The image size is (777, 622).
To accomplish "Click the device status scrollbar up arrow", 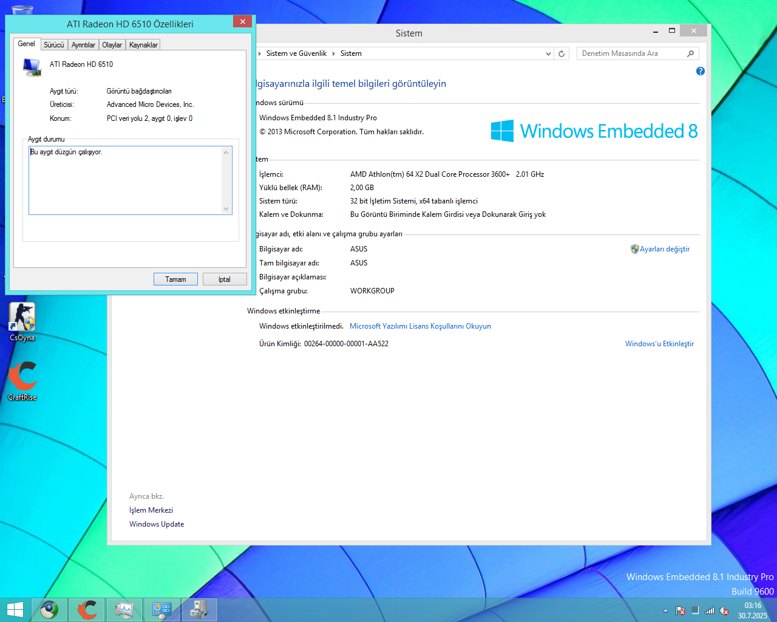I will (226, 152).
